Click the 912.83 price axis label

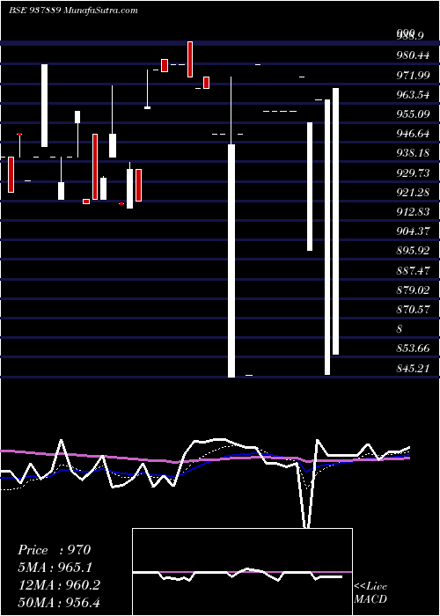pyautogui.click(x=413, y=212)
